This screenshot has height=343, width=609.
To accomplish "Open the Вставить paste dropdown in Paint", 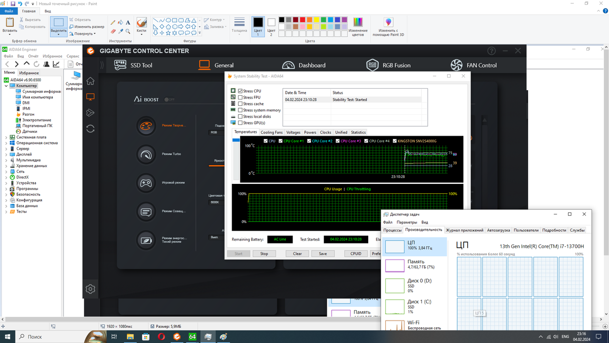I will click(10, 33).
